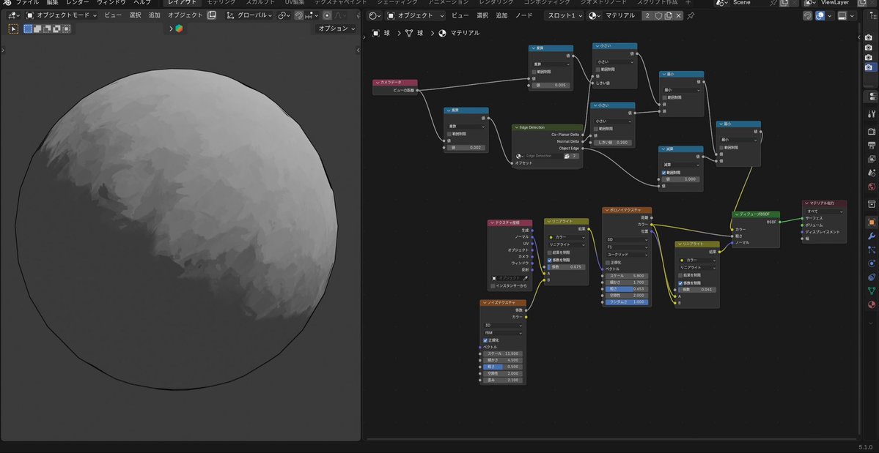Click ビュー in the 3D viewport header
879x453 pixels.
point(113,15)
